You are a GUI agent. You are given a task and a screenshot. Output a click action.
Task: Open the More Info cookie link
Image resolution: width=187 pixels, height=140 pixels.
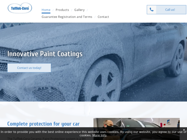99,135
